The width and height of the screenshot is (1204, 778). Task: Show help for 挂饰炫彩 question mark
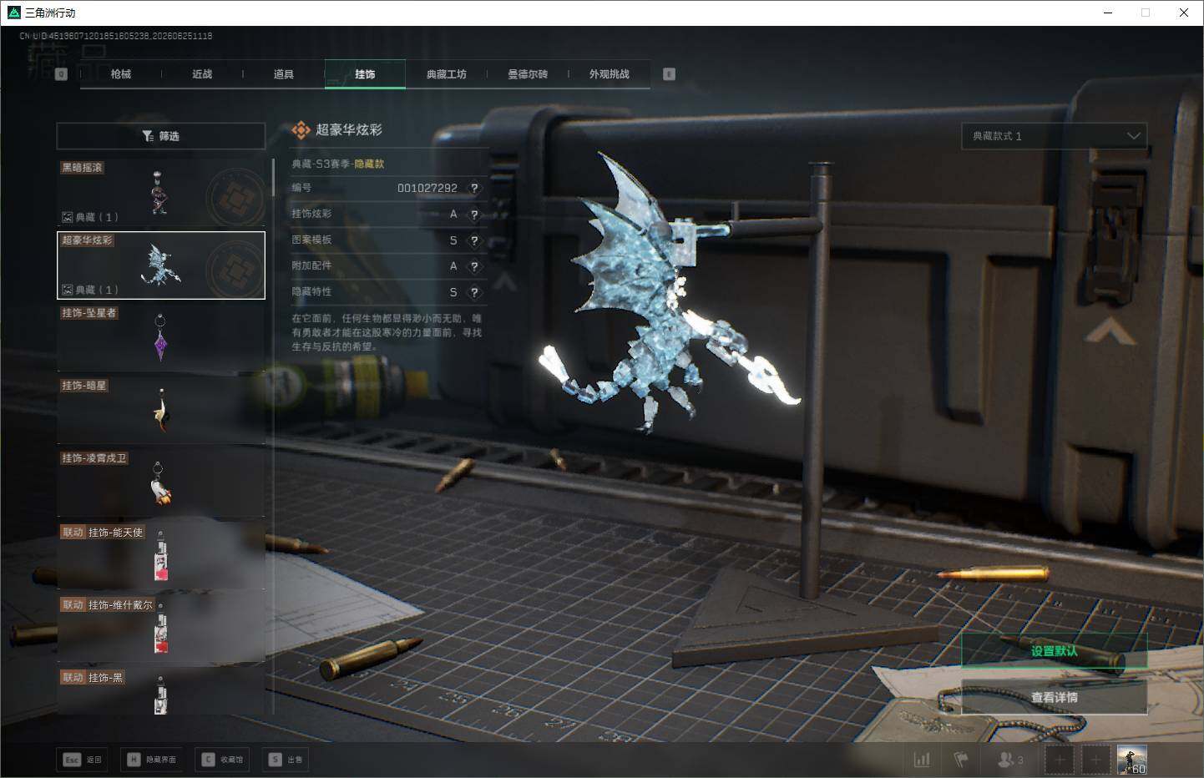click(x=474, y=215)
